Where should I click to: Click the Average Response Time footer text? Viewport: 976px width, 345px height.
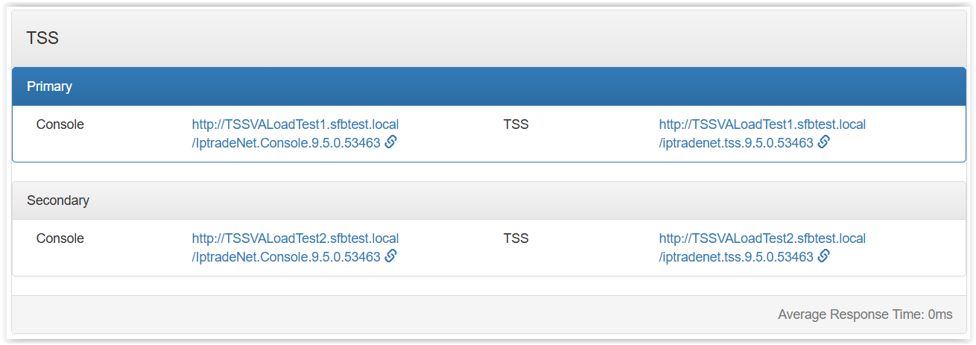pyautogui.click(x=864, y=314)
